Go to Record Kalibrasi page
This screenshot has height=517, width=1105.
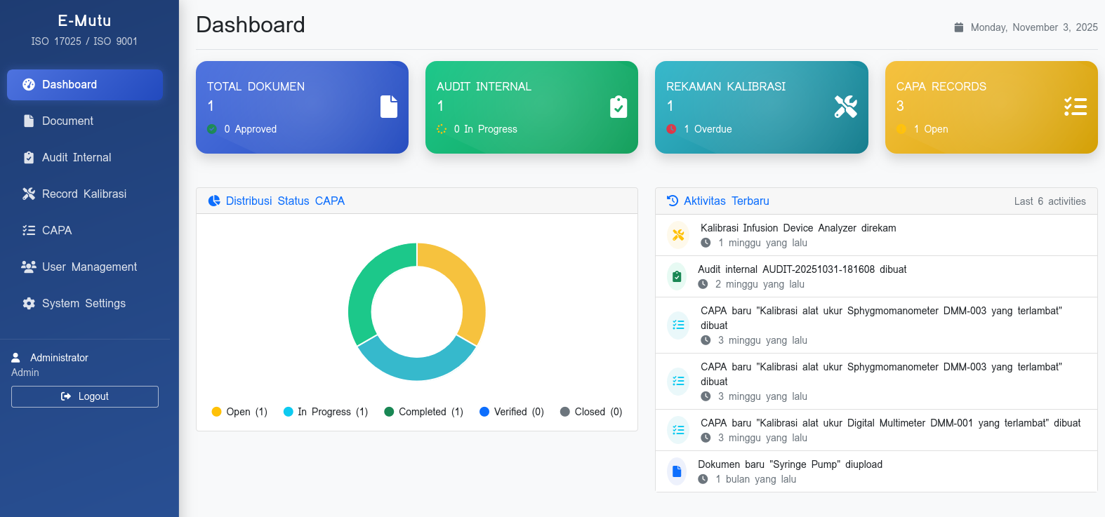click(x=84, y=194)
